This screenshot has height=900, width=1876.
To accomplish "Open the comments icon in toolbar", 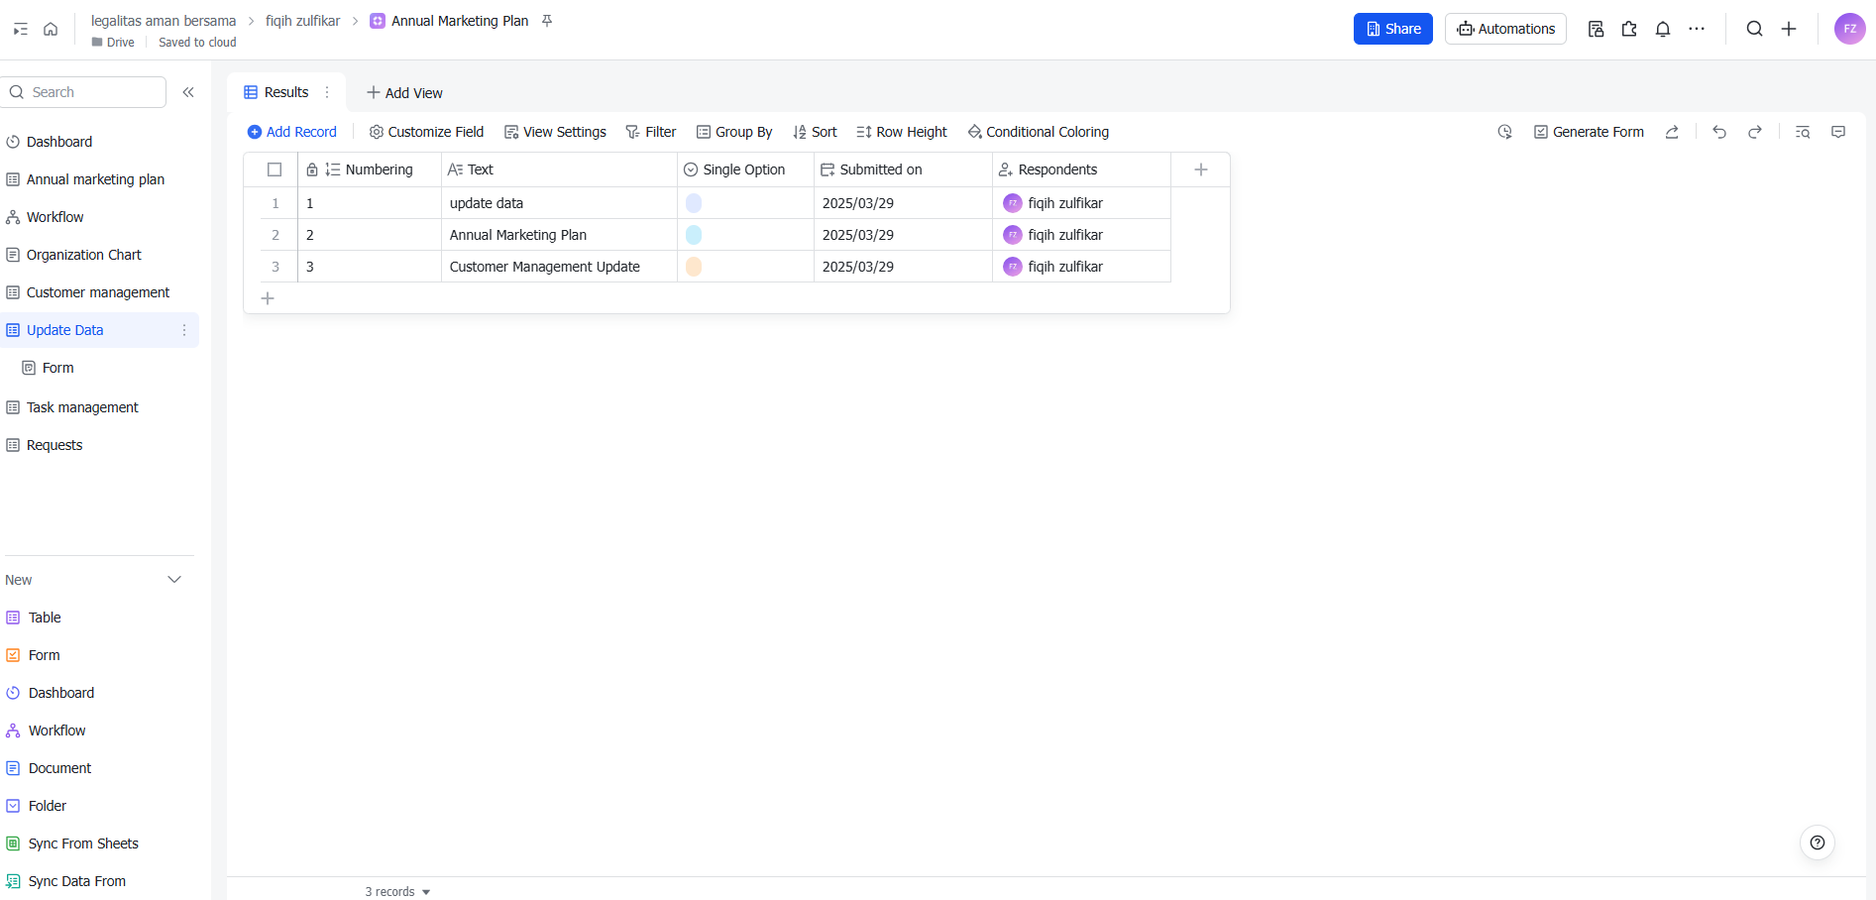I will click(1838, 132).
